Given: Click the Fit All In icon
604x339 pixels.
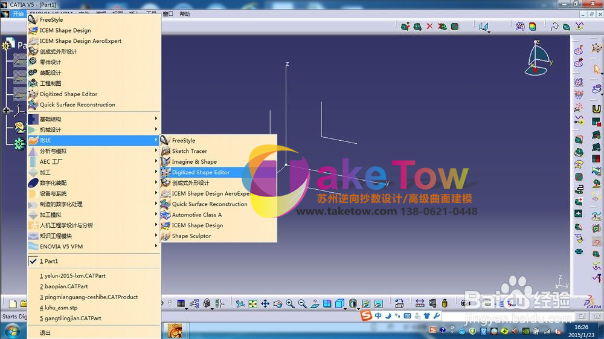Looking at the screenshot, I should click(252, 304).
